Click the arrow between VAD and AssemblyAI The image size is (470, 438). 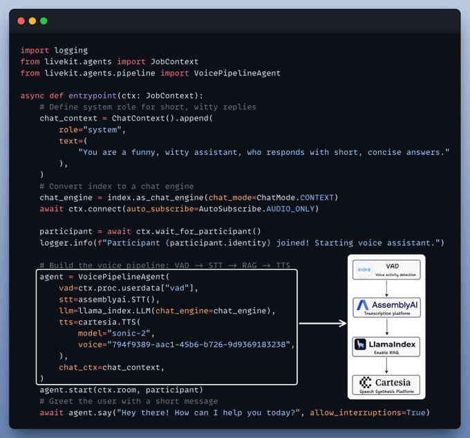[386, 287]
